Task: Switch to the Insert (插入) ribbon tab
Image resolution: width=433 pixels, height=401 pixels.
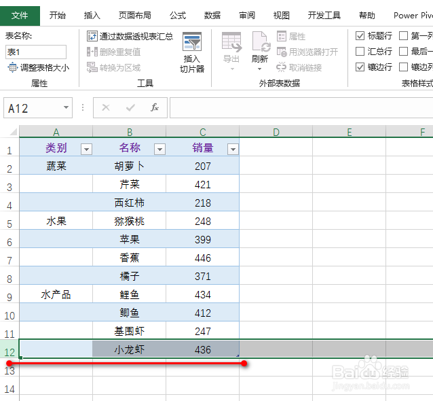Action: (x=92, y=15)
